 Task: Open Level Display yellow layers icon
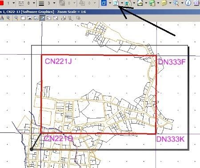[x=164, y=3]
